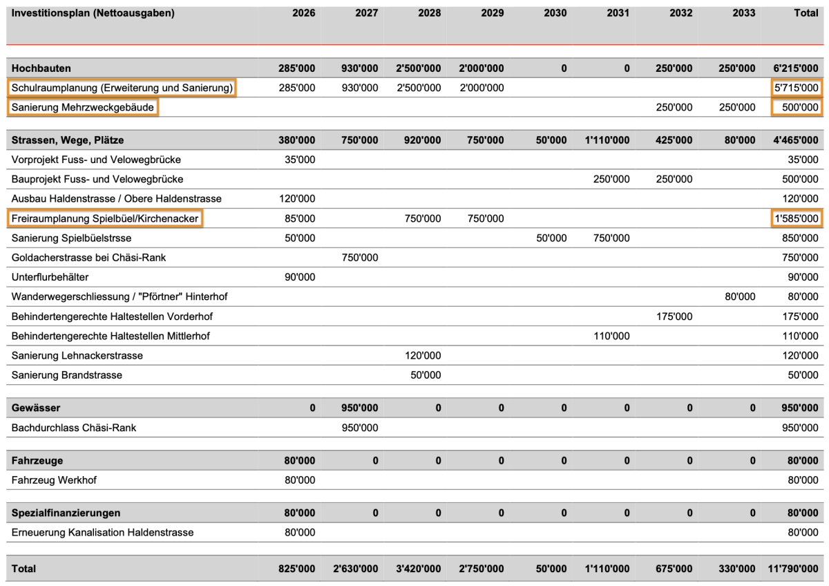Select the highlighted 1'585'000 total cell
The width and height of the screenshot is (829, 586).
pos(797,218)
